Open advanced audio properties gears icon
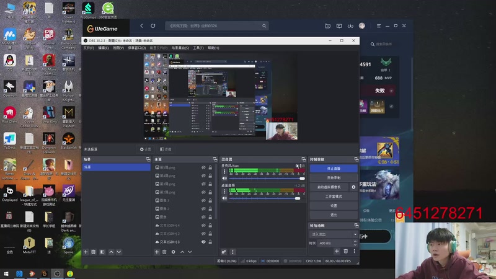 pyautogui.click(x=224, y=252)
